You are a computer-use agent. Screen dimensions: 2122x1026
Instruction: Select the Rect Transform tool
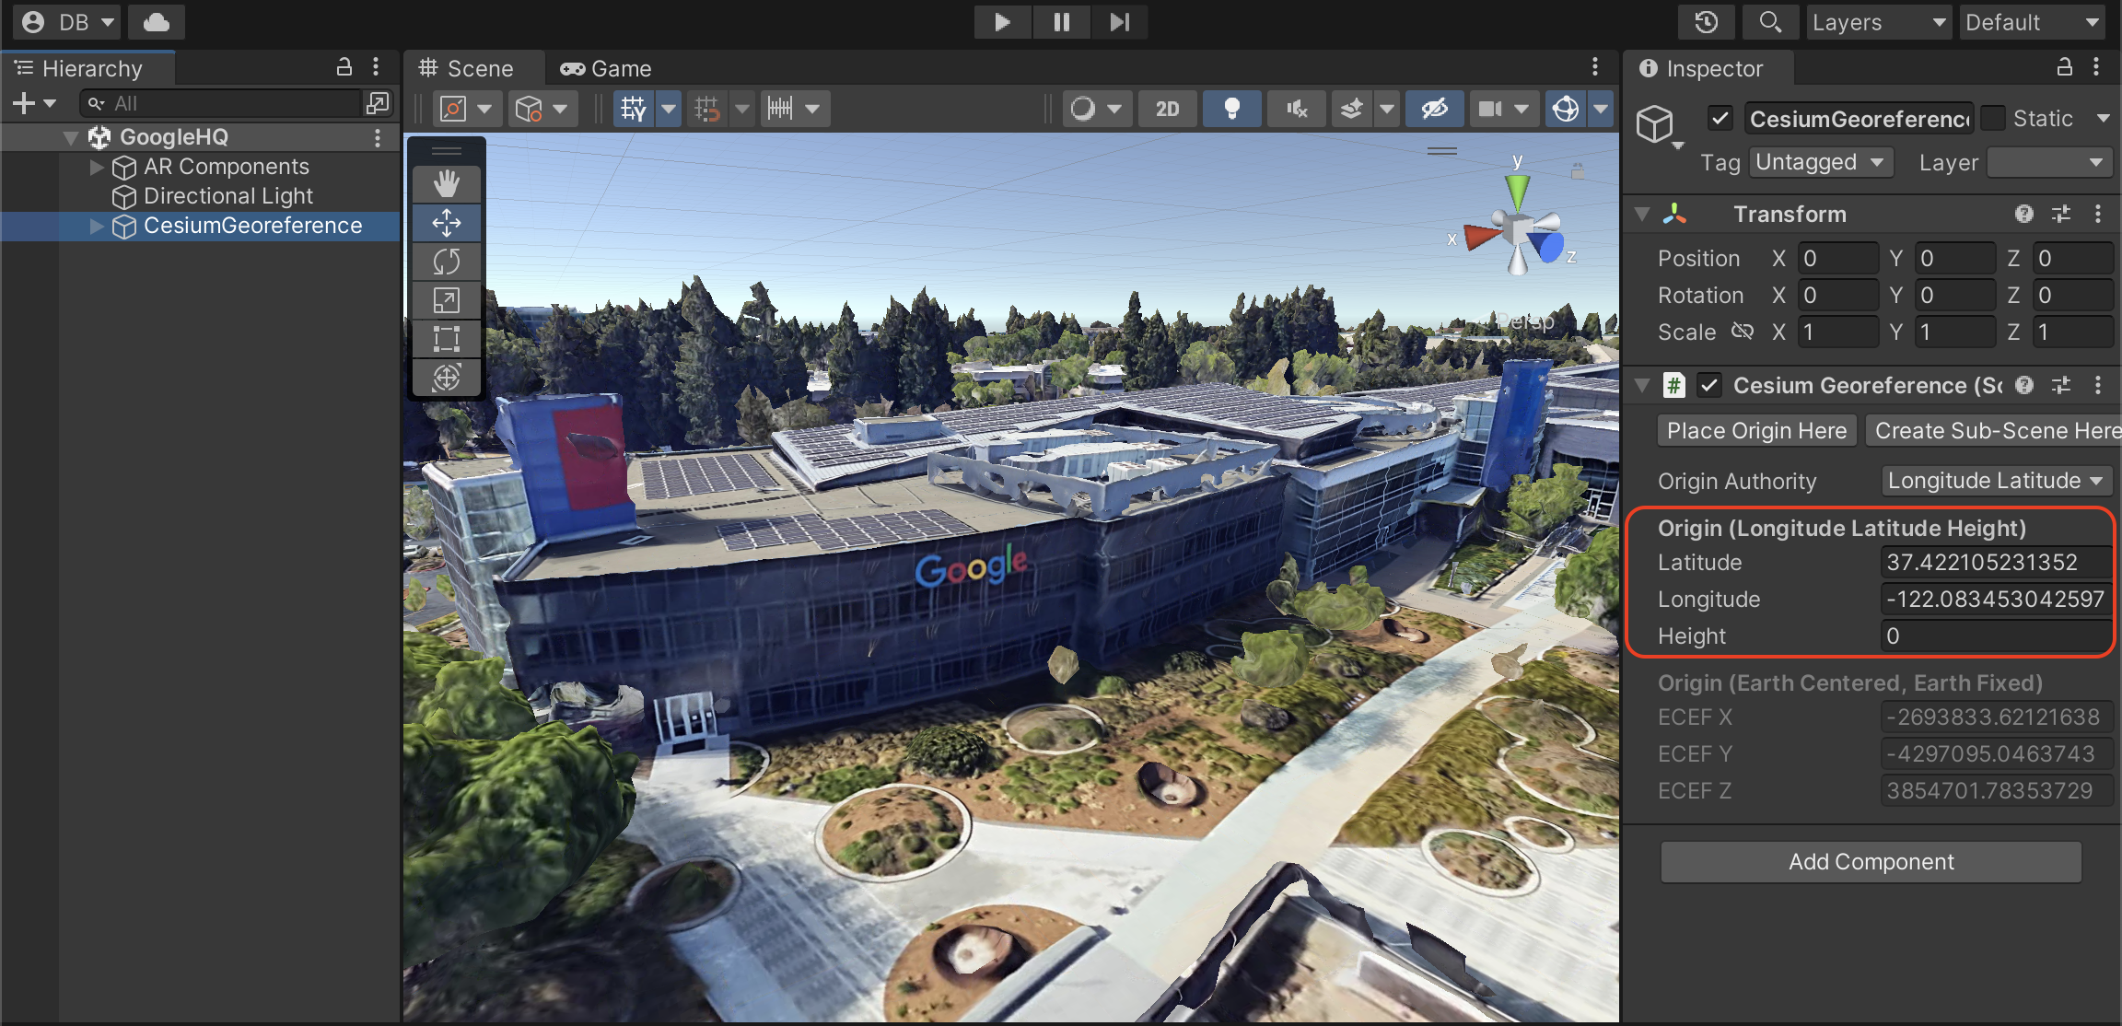pos(447,338)
